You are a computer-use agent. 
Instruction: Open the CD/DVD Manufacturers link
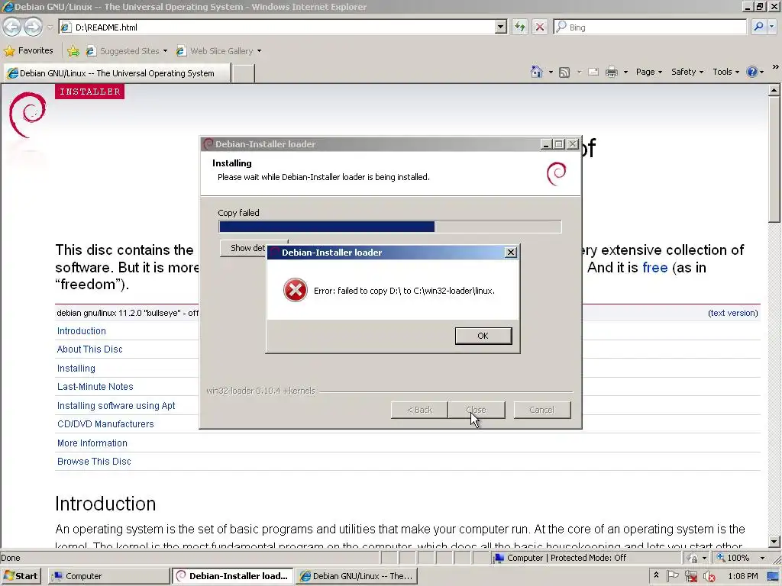click(105, 424)
